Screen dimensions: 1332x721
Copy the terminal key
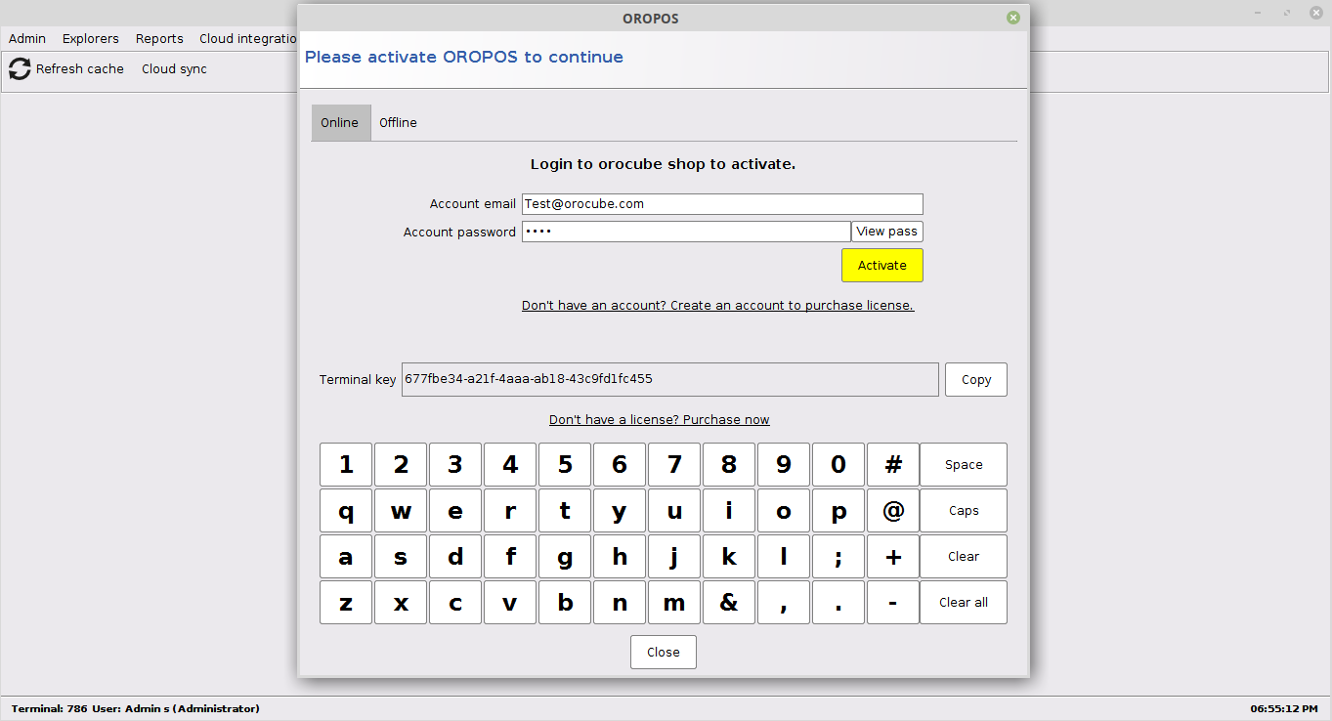(976, 380)
